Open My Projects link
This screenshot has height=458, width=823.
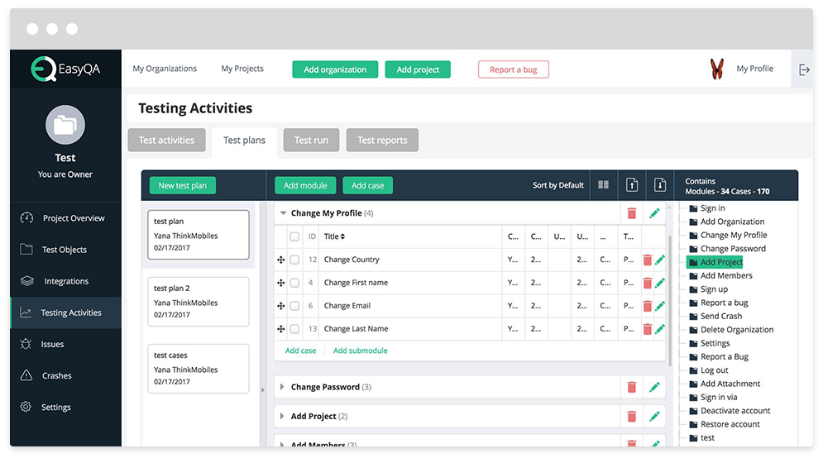(242, 69)
